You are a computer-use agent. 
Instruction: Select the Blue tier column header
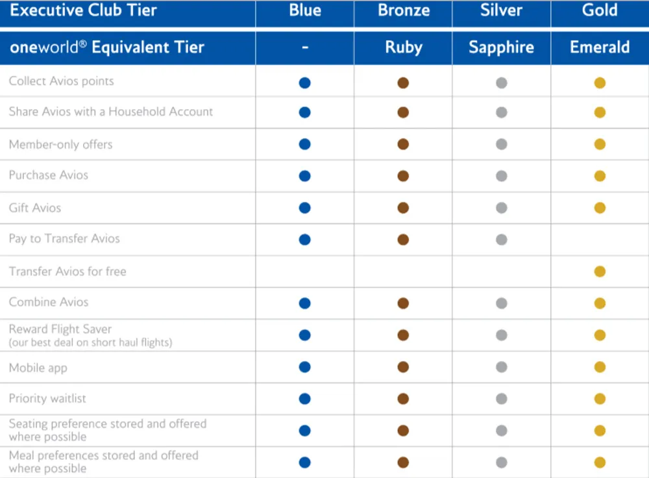point(305,10)
